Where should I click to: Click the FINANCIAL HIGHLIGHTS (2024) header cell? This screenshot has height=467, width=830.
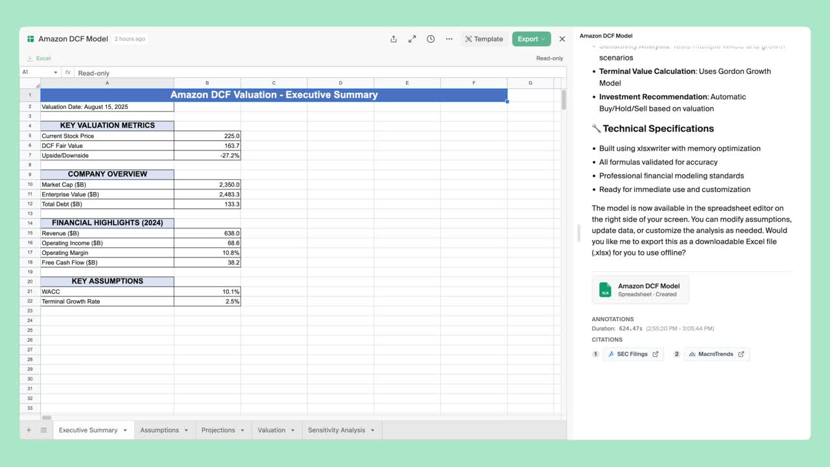[107, 223]
